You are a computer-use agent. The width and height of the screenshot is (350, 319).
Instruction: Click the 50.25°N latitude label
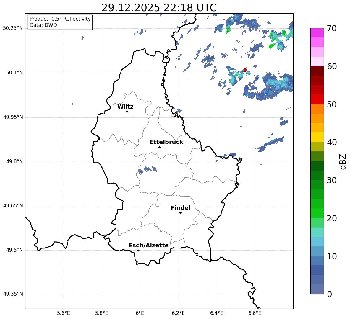(13, 28)
